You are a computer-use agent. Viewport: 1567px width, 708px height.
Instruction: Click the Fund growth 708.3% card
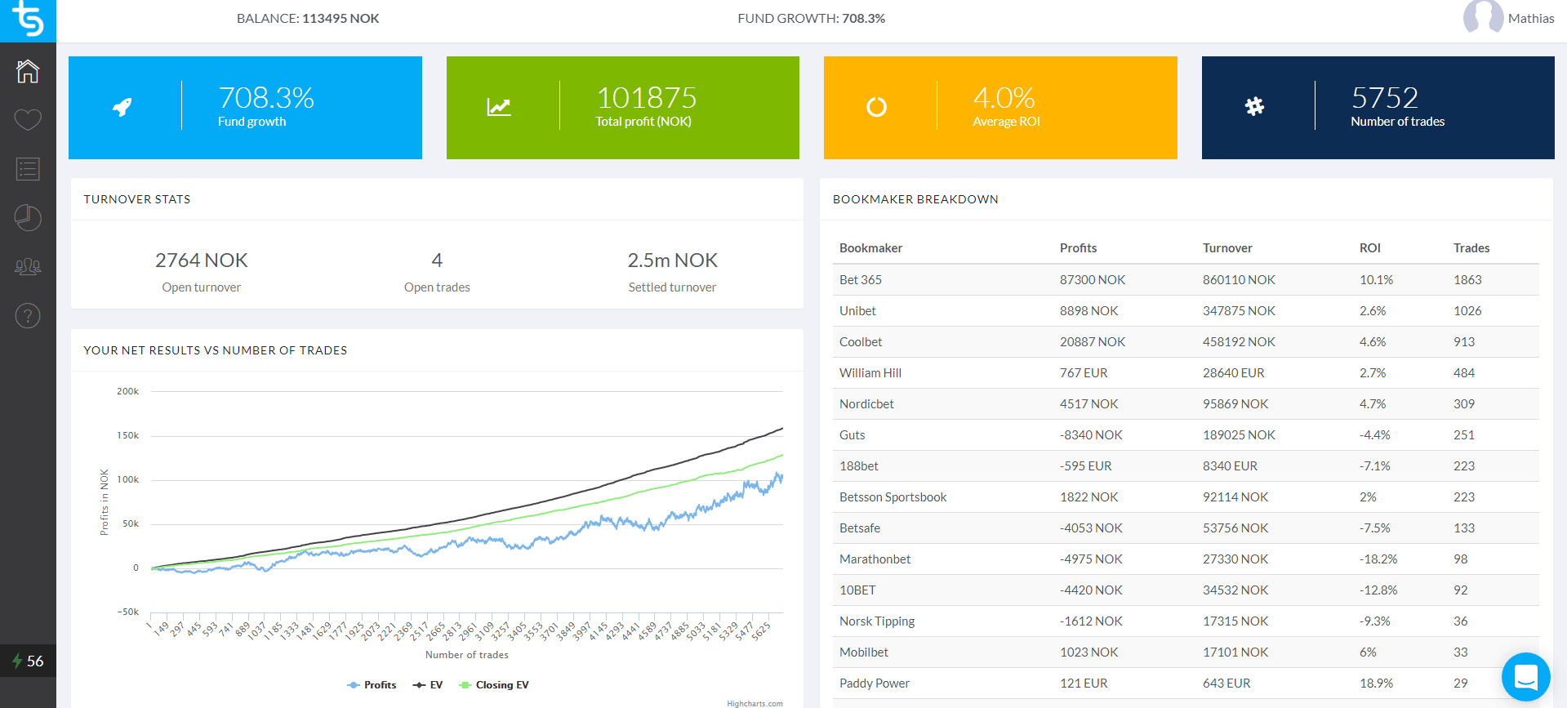[x=245, y=108]
